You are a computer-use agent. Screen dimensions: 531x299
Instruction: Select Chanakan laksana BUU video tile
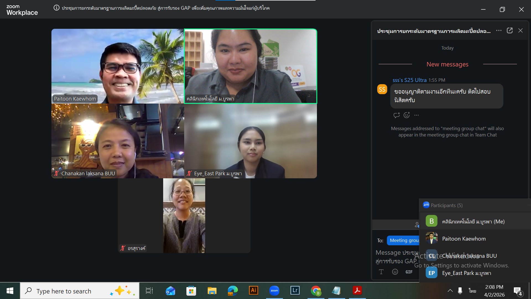pyautogui.click(x=118, y=141)
